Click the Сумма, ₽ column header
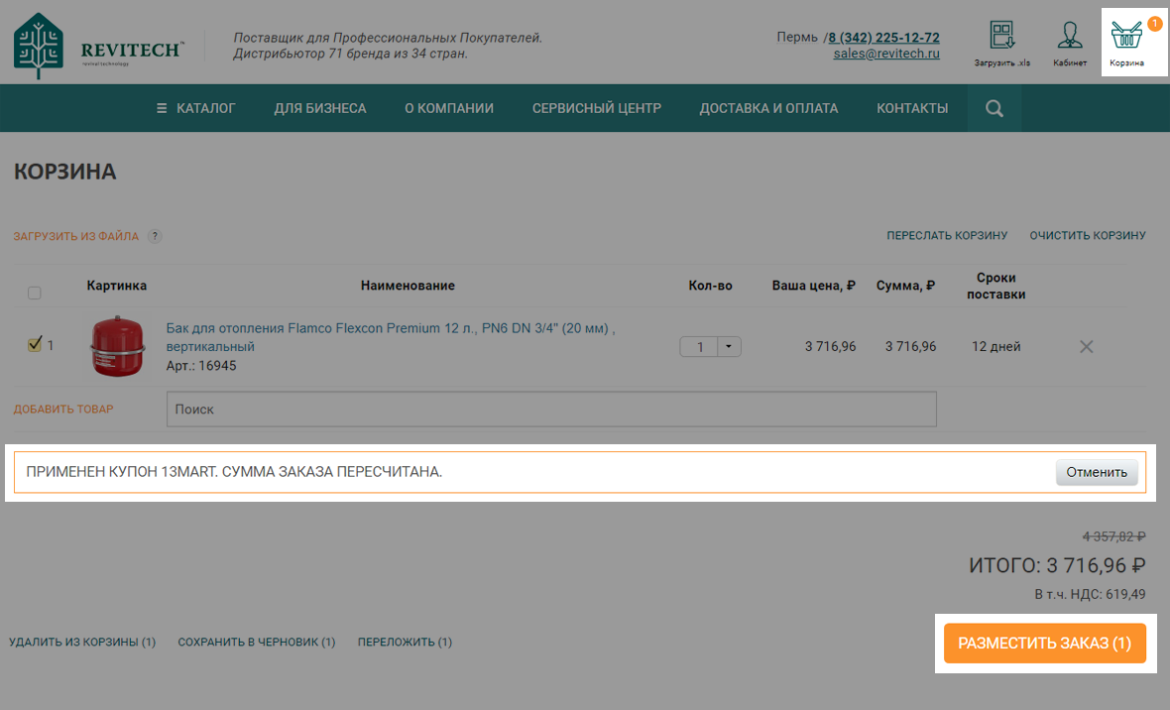This screenshot has height=710, width=1170. point(905,286)
